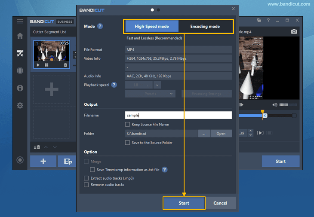Go to Home via sidebar house icon
The image size is (314, 217).
click(x=20, y=36)
